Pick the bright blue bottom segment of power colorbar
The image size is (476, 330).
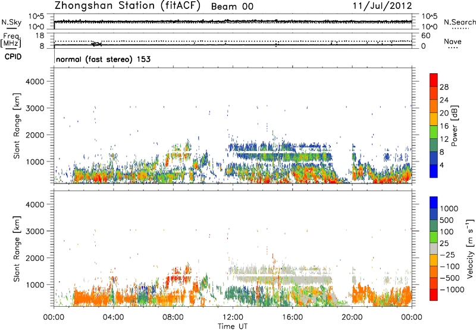(434, 171)
